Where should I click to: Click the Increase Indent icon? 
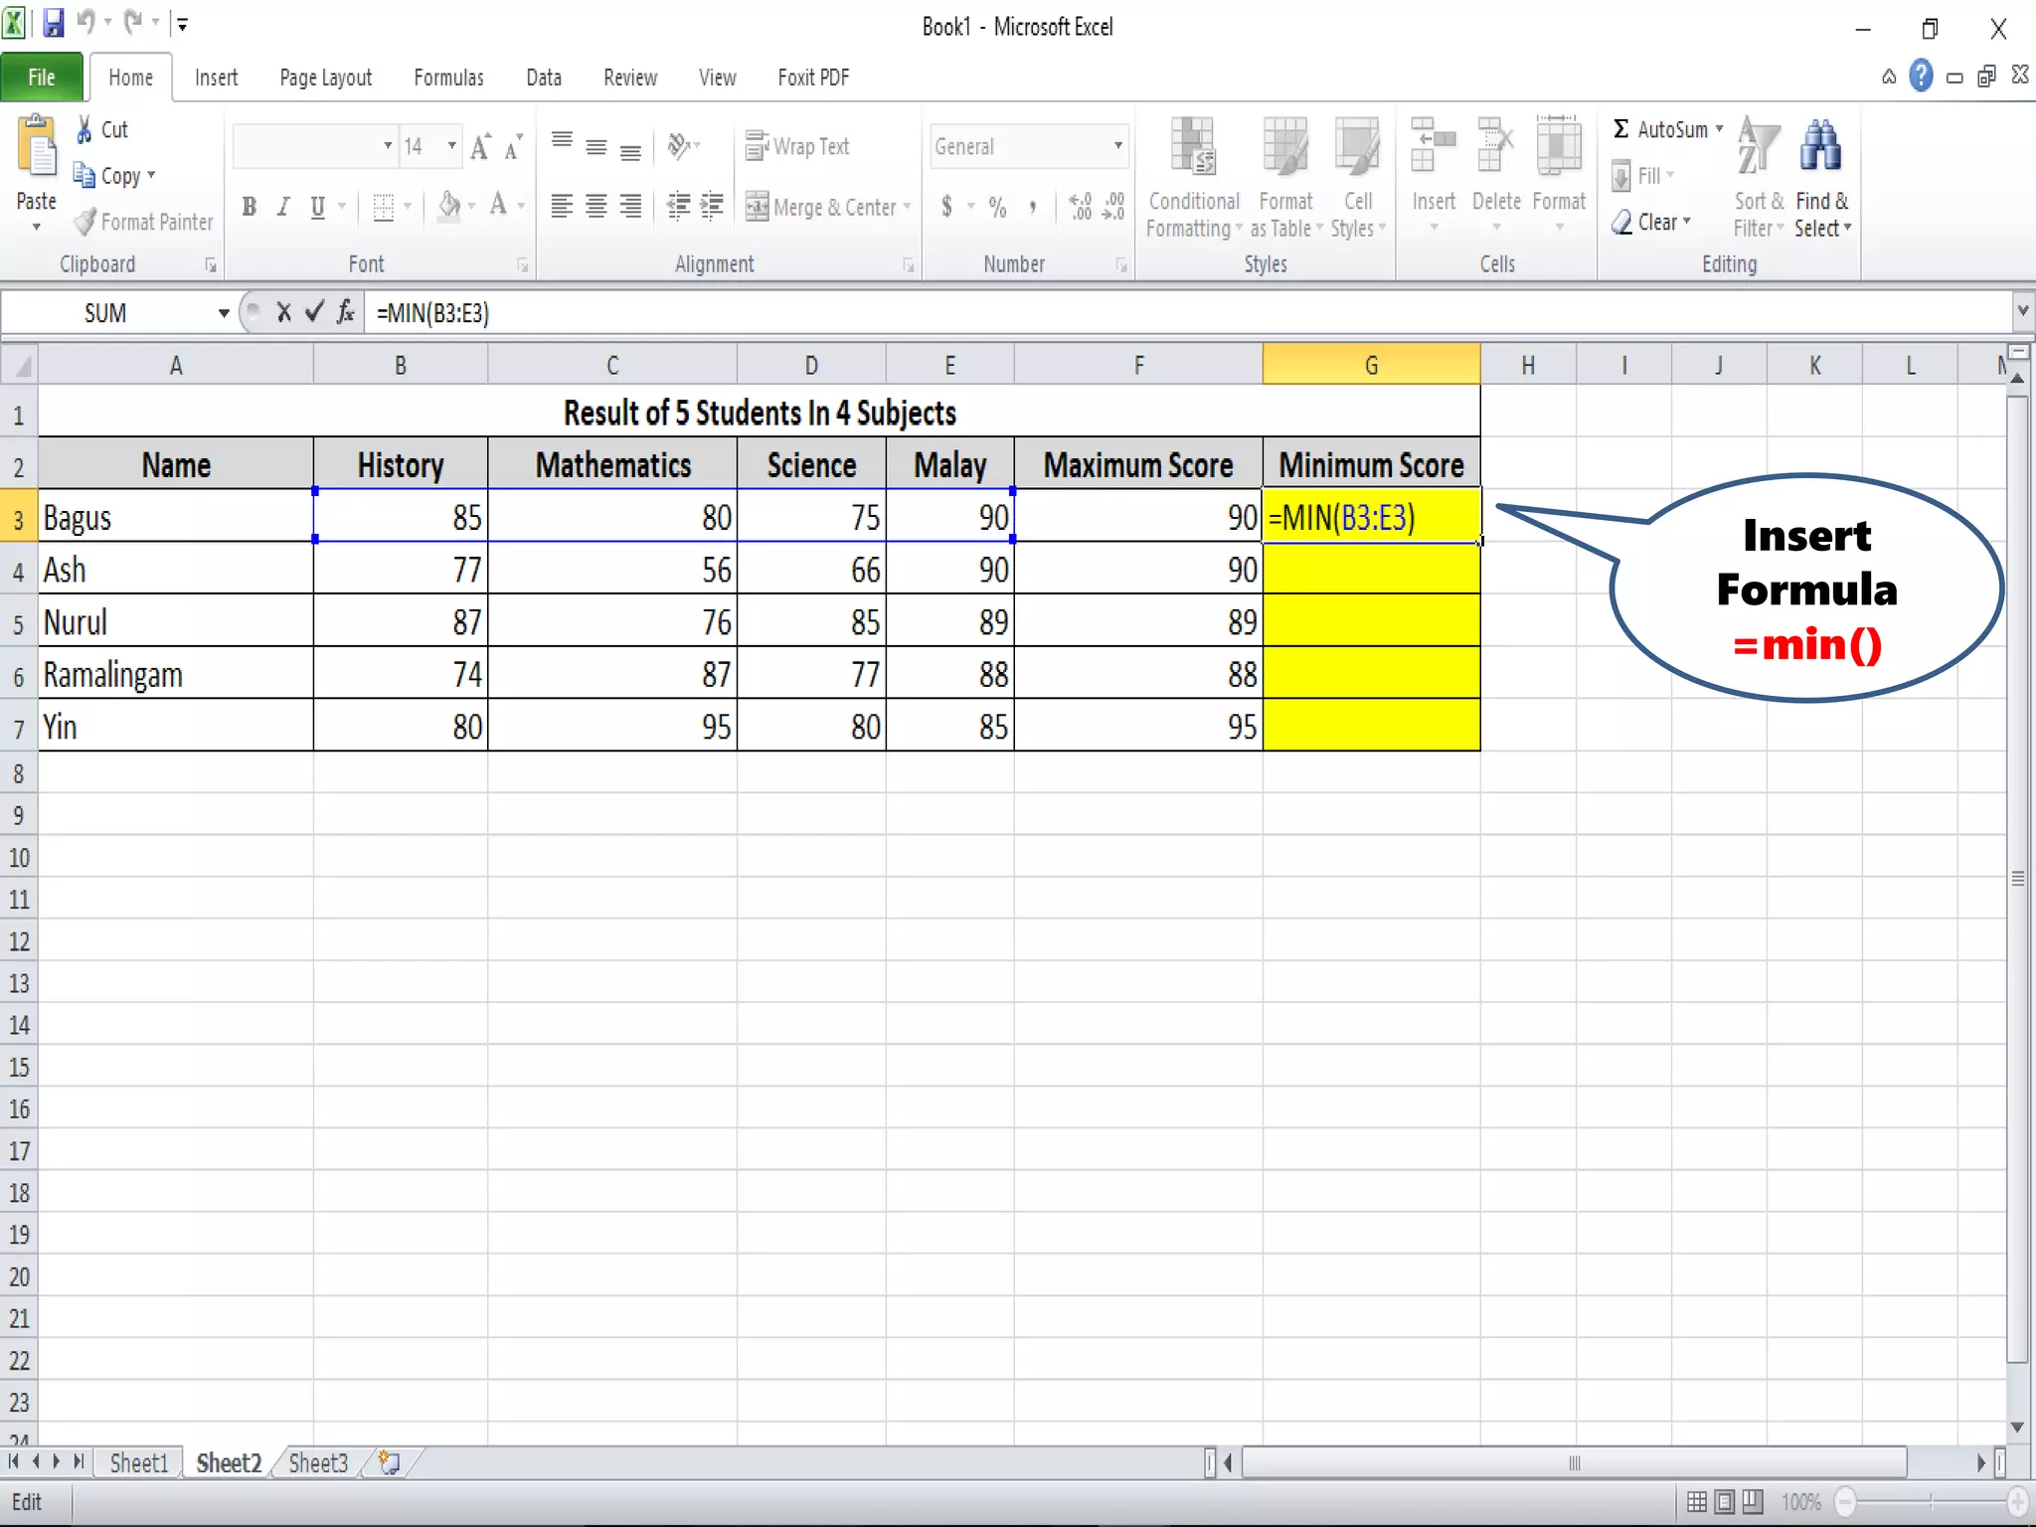click(712, 207)
